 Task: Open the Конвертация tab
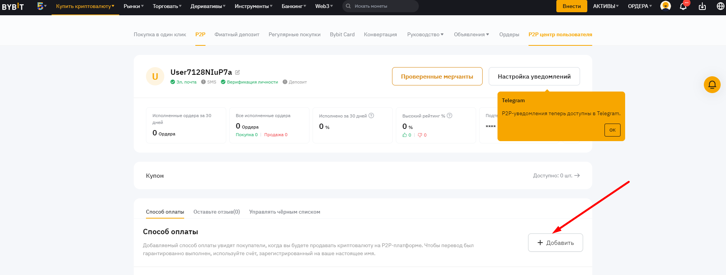click(x=380, y=34)
